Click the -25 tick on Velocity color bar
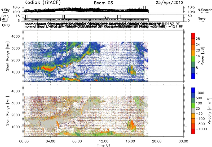 (x=199, y=113)
